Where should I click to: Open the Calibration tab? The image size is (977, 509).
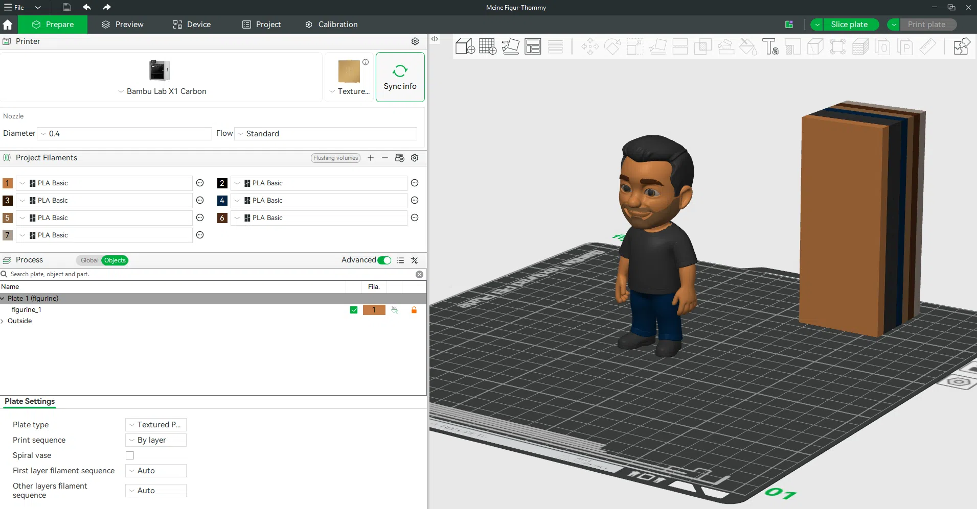point(331,25)
